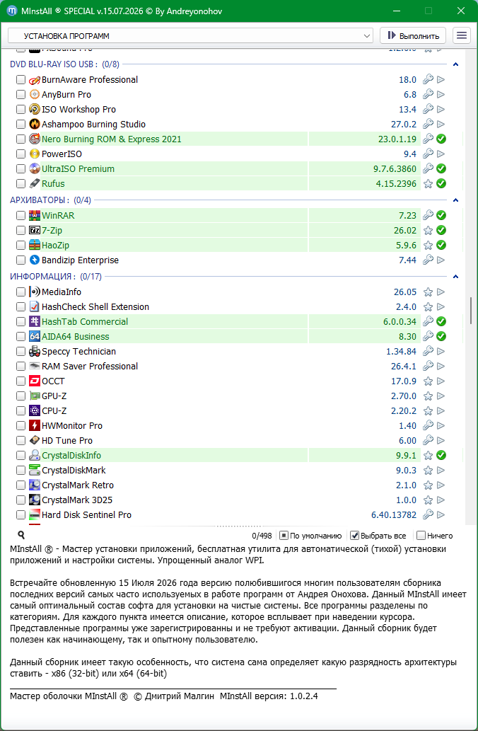Screen dimensions: 478x731
Task: Click the green checkmark beside Nero Burning ROM
Action: tap(441, 139)
